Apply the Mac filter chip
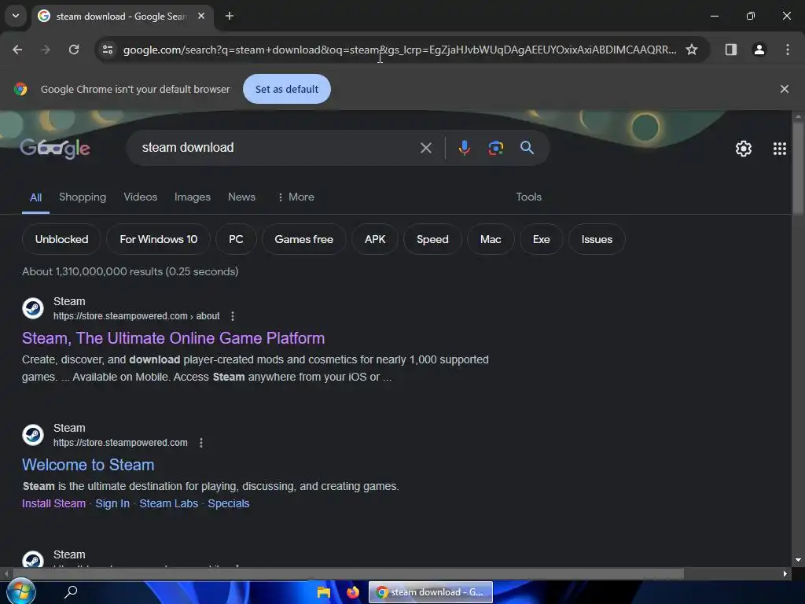 [x=491, y=239]
